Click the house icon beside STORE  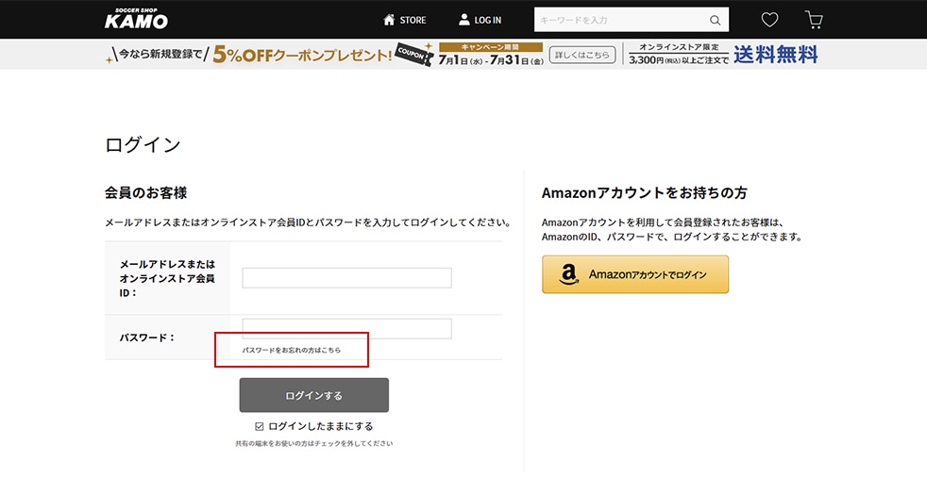click(389, 20)
